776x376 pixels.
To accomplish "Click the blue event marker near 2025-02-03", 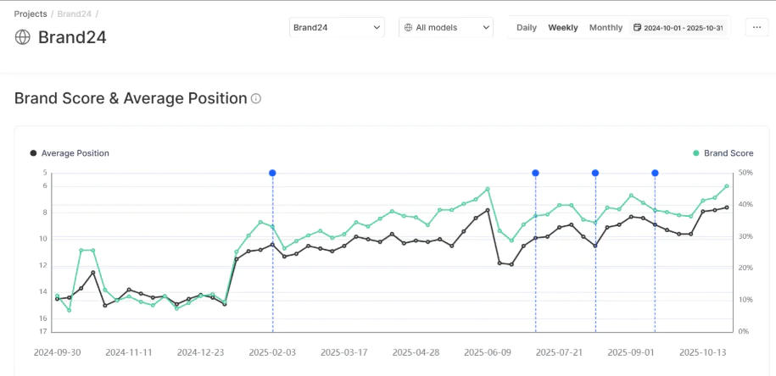I will 272,173.
